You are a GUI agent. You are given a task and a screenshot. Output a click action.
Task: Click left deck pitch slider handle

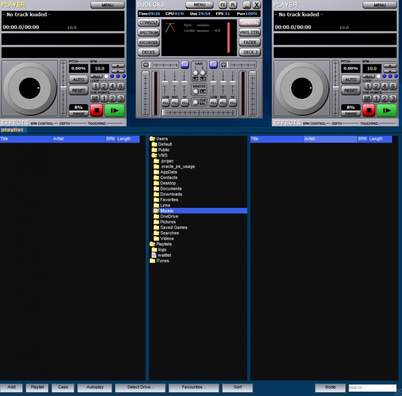[x=63, y=88]
